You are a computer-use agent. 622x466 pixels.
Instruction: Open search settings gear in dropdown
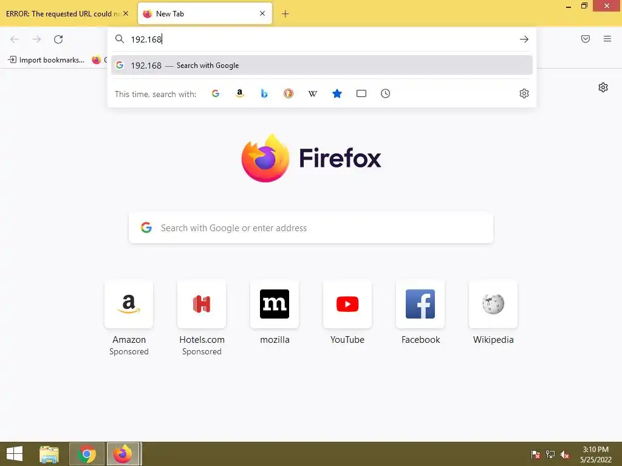(524, 93)
